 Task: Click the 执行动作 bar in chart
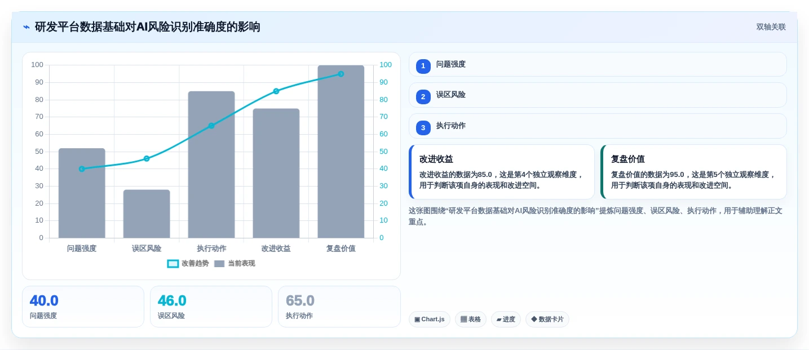(x=211, y=165)
